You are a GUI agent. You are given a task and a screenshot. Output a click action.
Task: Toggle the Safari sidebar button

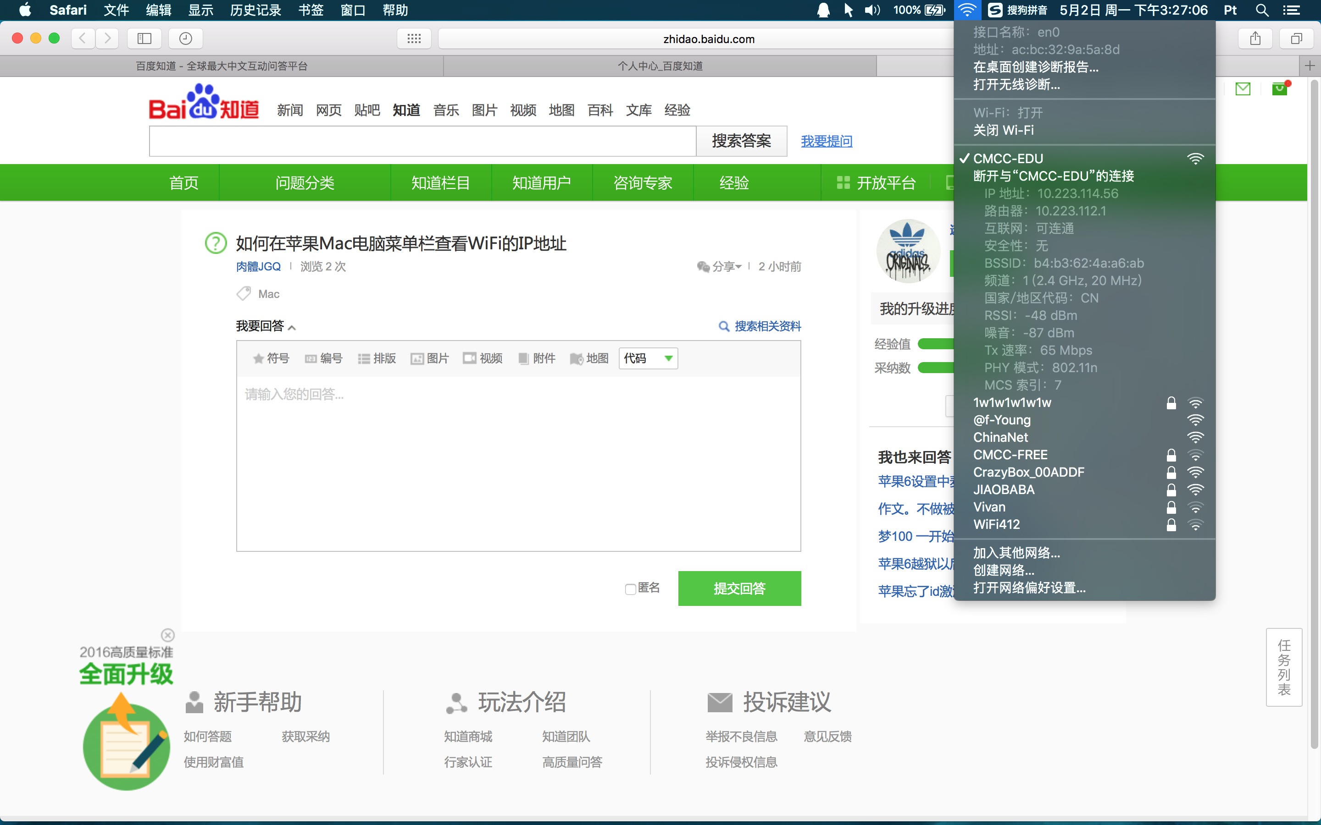[x=144, y=38]
